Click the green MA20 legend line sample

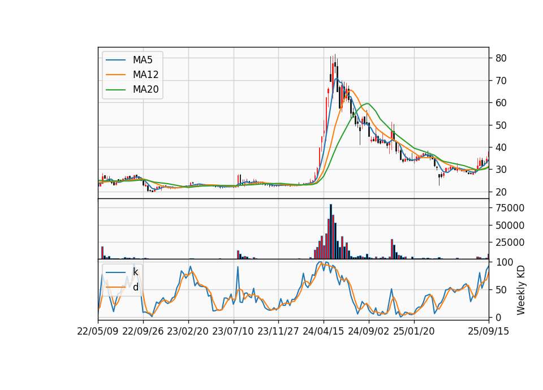[x=115, y=90]
